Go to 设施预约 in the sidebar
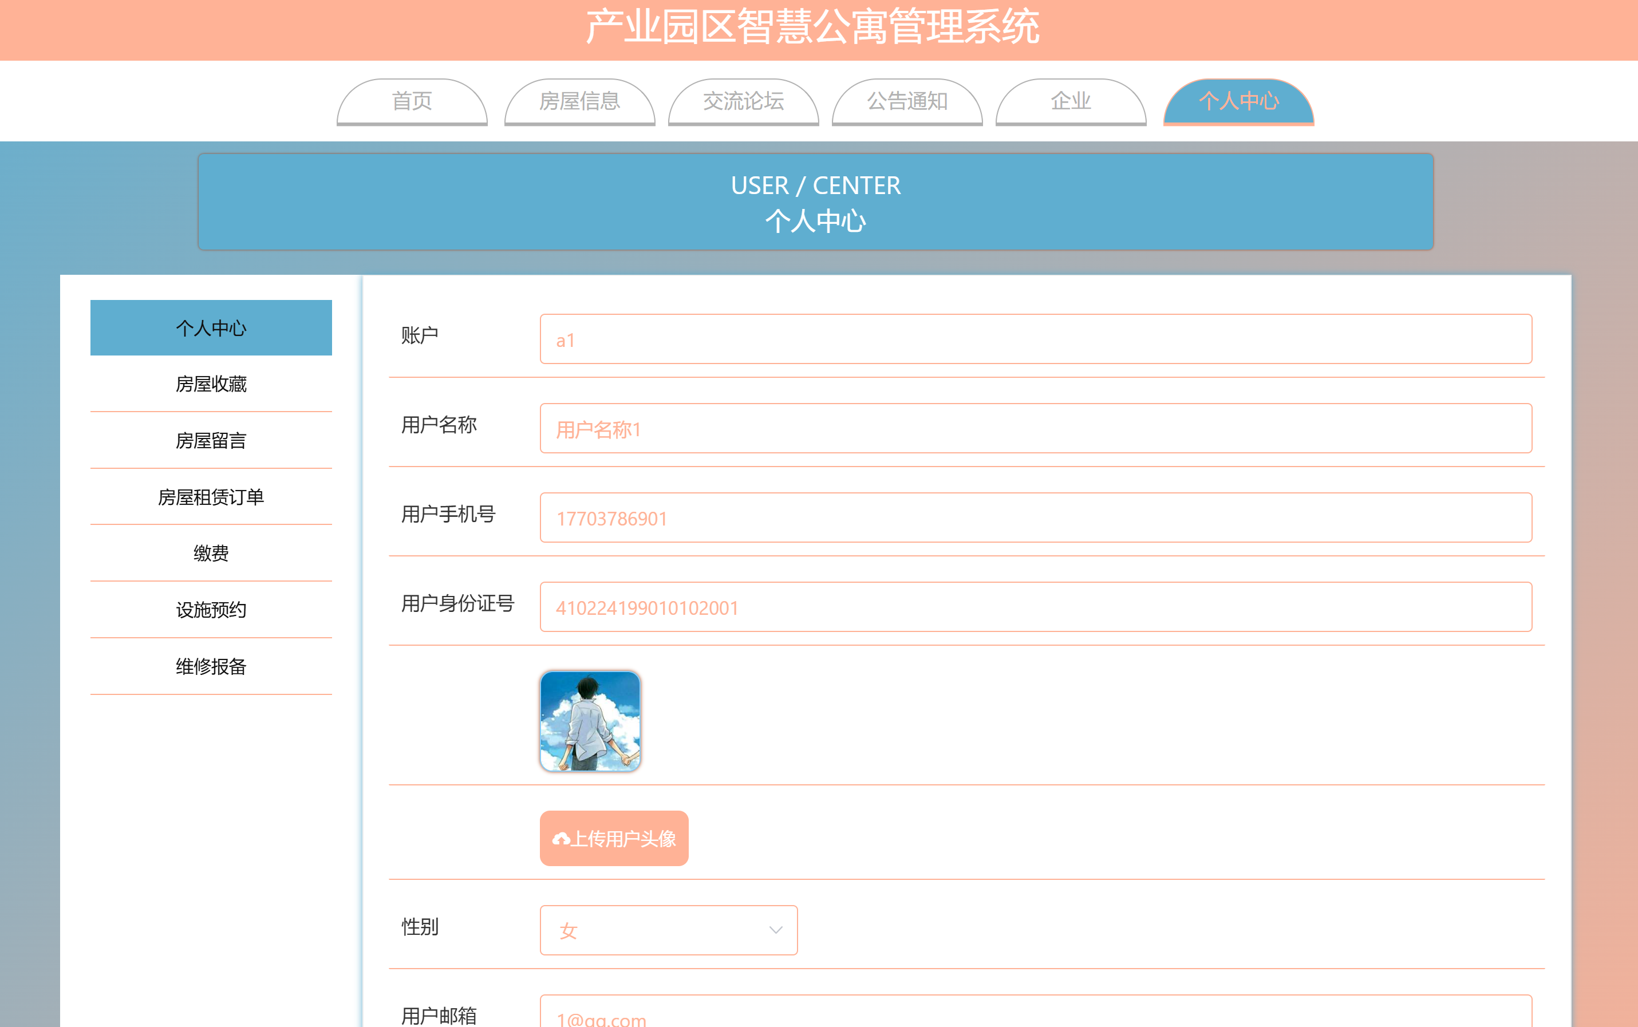This screenshot has width=1638, height=1027. point(211,610)
